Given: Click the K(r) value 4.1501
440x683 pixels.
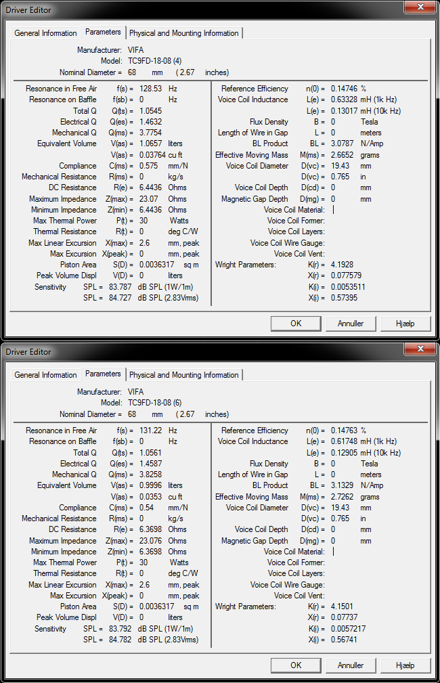Looking at the screenshot, I should [x=342, y=607].
